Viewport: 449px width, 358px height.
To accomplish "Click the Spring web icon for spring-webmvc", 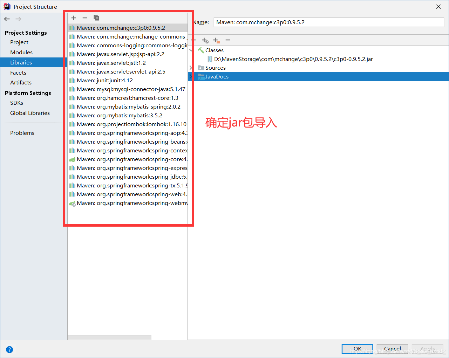I will (x=72, y=203).
